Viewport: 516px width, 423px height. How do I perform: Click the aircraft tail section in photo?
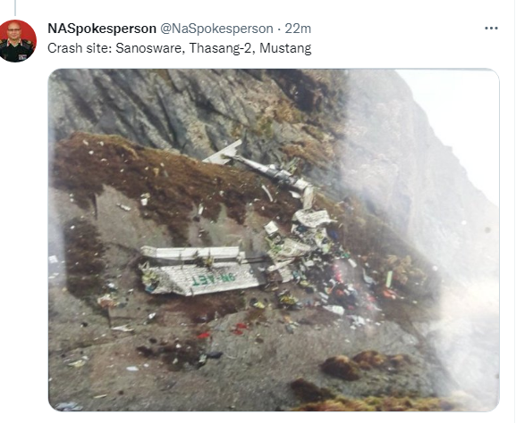point(224,153)
